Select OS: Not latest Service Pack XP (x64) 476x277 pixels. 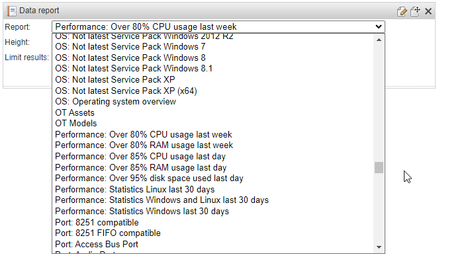point(213,91)
